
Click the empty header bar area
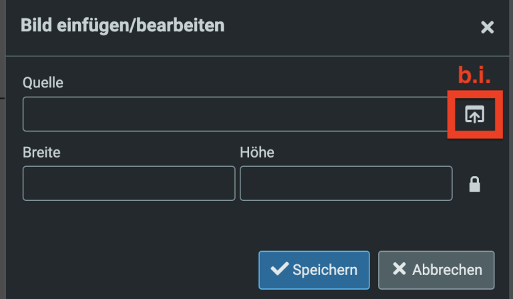pos(347,27)
